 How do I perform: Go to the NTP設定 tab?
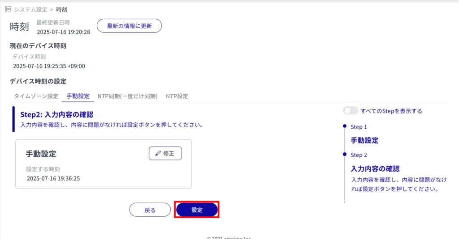point(177,96)
